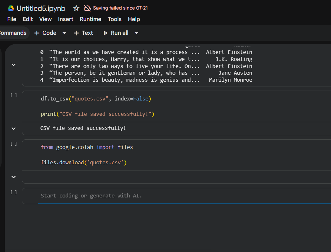Run the files.download cell
This screenshot has height=252, width=331.
[x=13, y=144]
